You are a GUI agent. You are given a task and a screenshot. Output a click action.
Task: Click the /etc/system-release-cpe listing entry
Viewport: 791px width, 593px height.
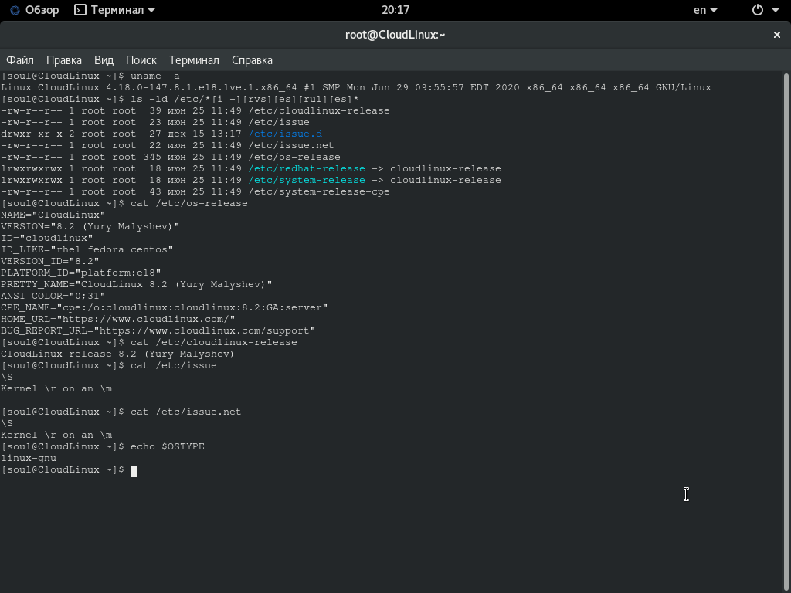point(319,191)
